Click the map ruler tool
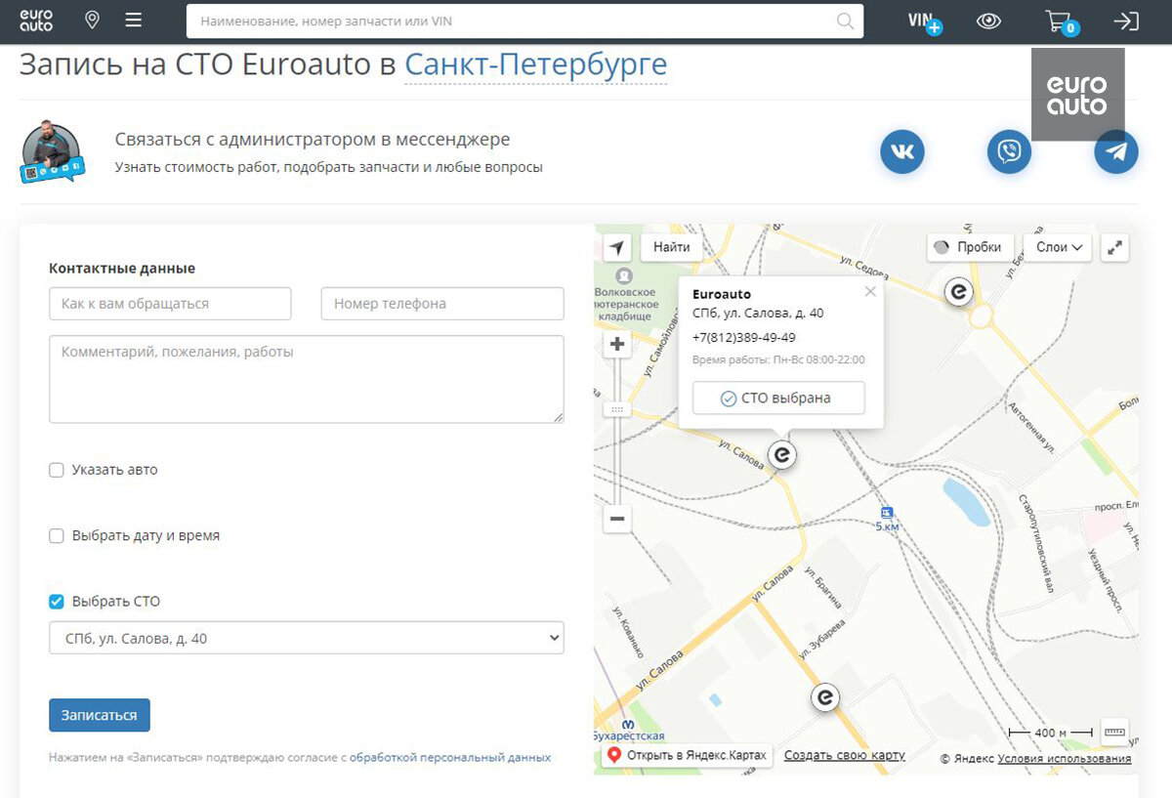The width and height of the screenshot is (1172, 798). pos(1114,732)
